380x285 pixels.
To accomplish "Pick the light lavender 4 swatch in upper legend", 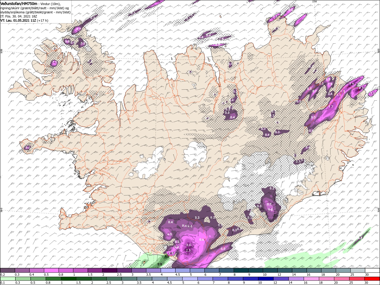I will [168, 270].
